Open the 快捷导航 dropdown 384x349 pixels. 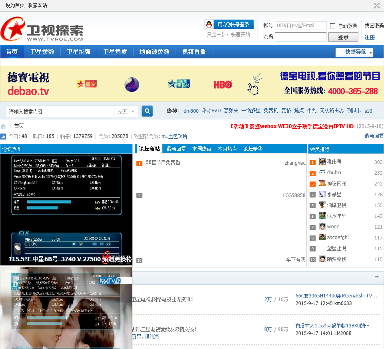354,52
